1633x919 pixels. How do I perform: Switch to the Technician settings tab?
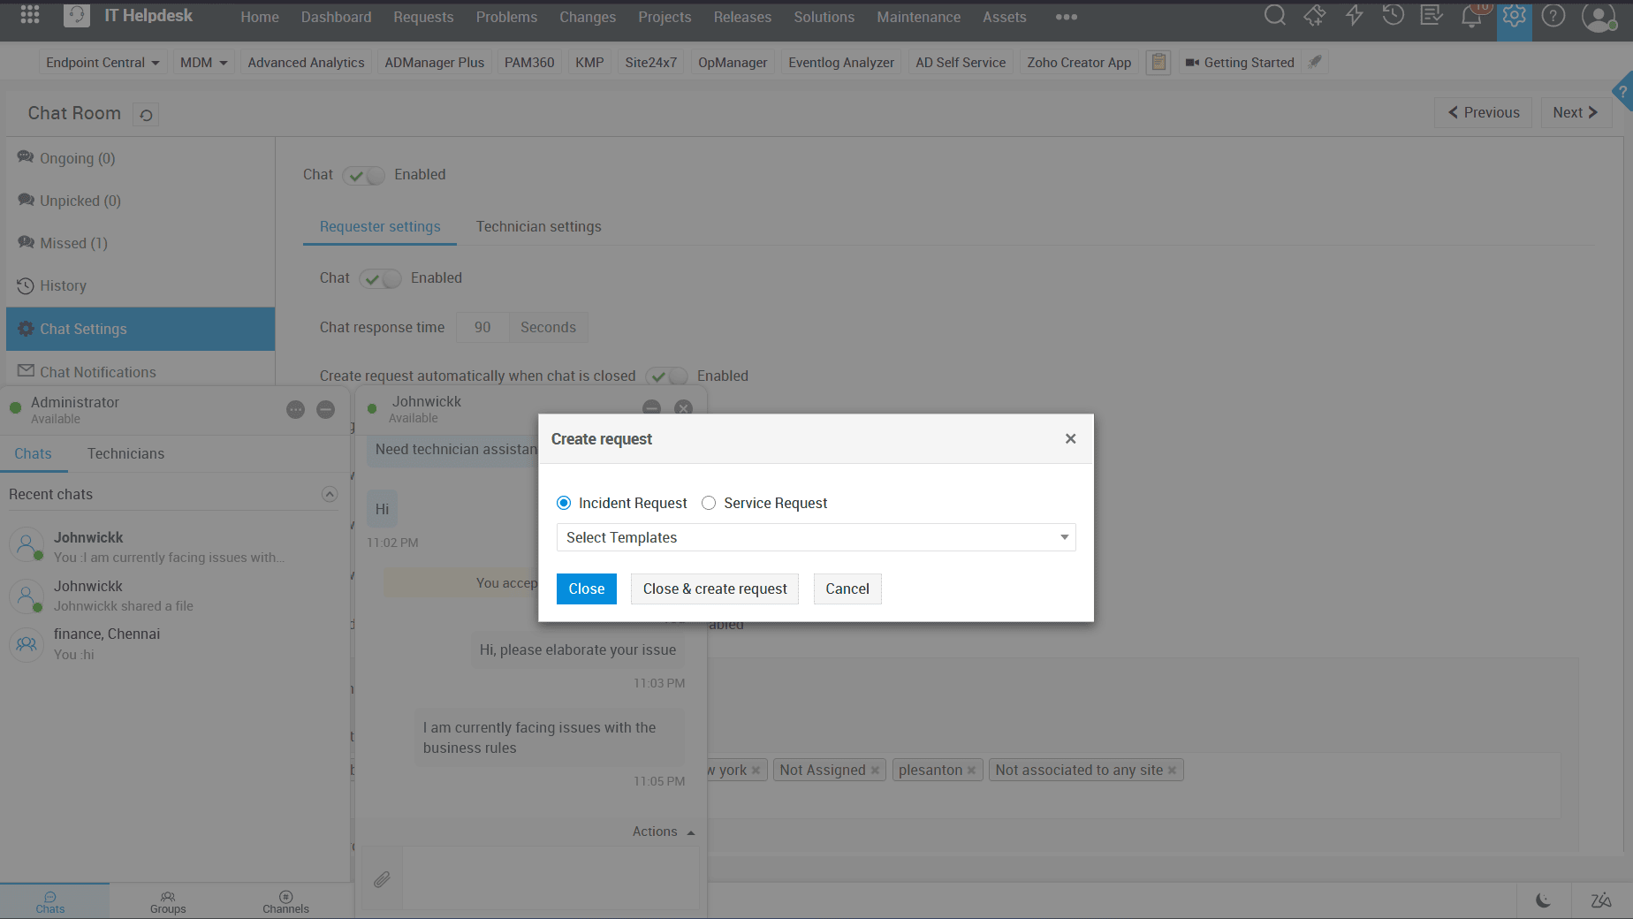pos(538,226)
